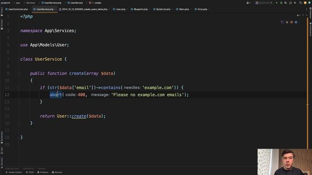Click the editor vertical scrollbar error stripe
The width and height of the screenshot is (312, 175).
tap(308, 83)
